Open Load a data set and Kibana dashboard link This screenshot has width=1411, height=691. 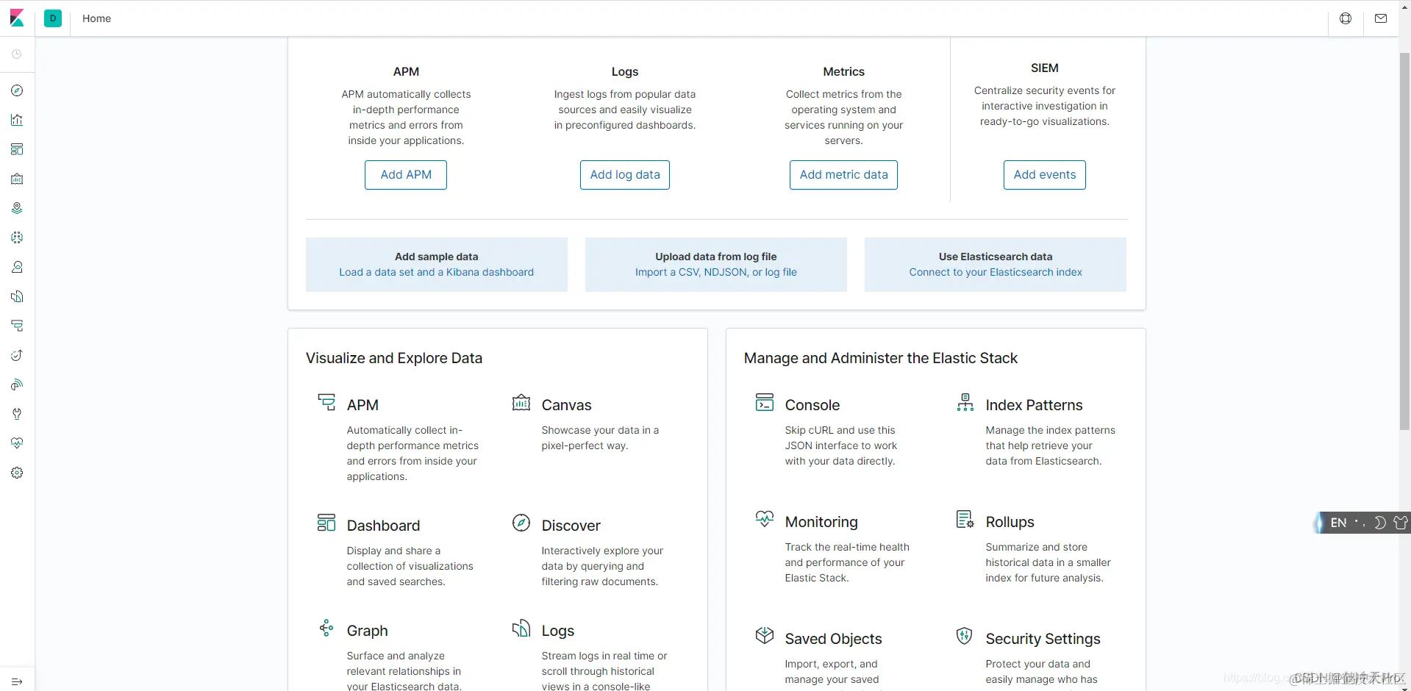coord(436,272)
